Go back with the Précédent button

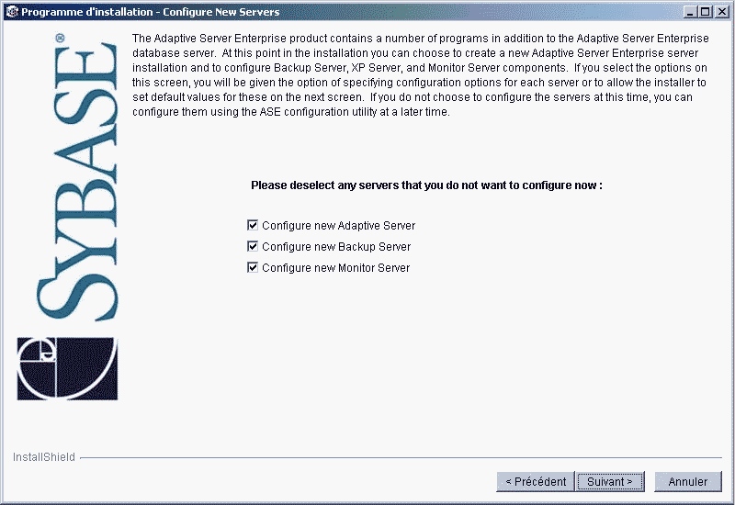pyautogui.click(x=536, y=481)
